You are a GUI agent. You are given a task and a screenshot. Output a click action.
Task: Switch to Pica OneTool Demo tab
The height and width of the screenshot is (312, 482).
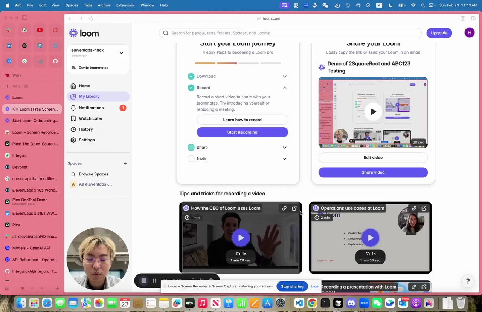[32, 202]
